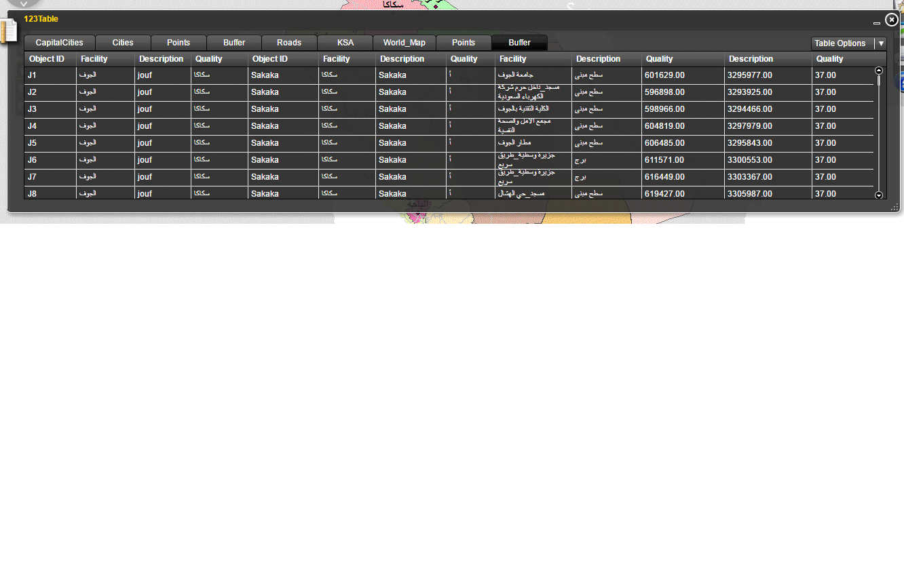Select the J5 cell
The height and width of the screenshot is (575, 904).
click(50, 143)
